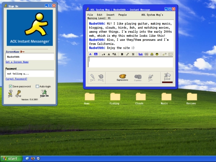
Task: Toggle italic formatting in message toolbar
Action: 128,54
